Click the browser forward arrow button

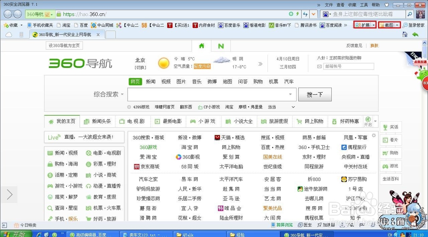point(18,14)
